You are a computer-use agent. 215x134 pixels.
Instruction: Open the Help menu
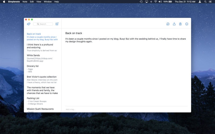(56, 2)
